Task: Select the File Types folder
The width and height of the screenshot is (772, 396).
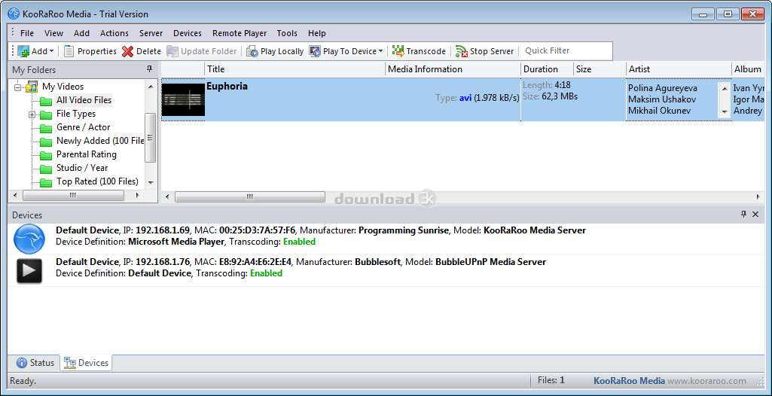Action: coord(76,114)
